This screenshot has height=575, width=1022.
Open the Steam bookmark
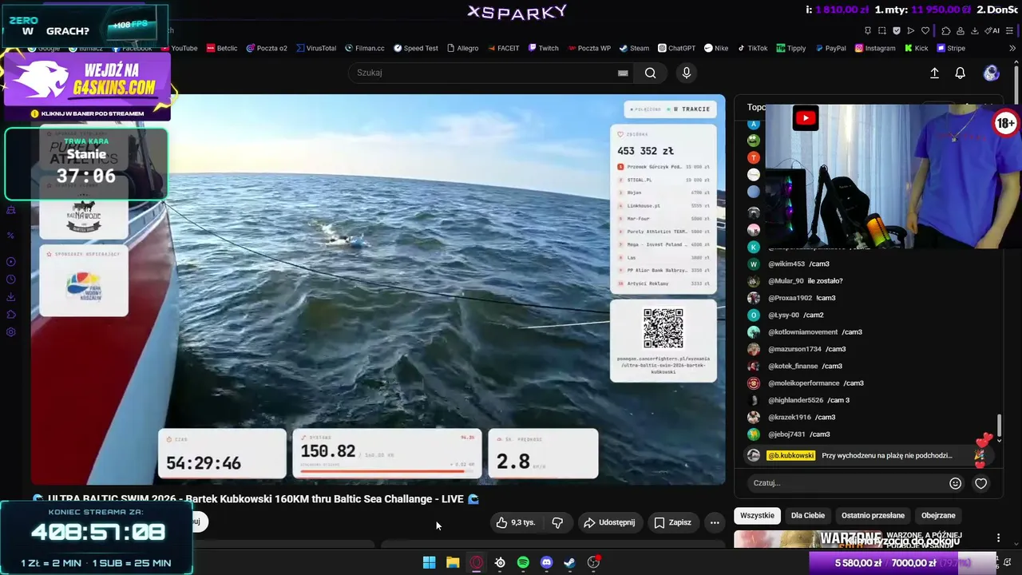tap(634, 48)
